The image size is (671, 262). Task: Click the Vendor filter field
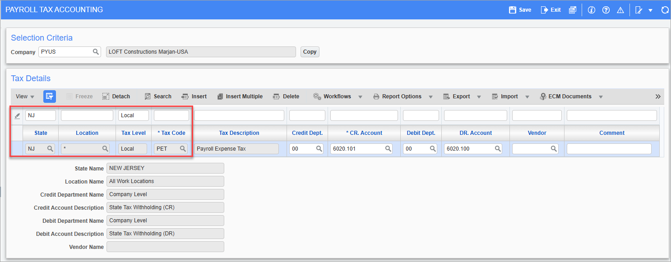coord(537,115)
